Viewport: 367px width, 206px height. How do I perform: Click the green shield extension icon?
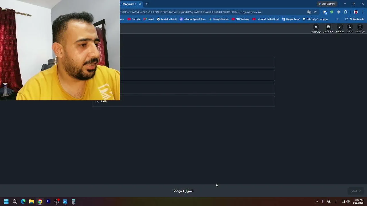pos(331,12)
